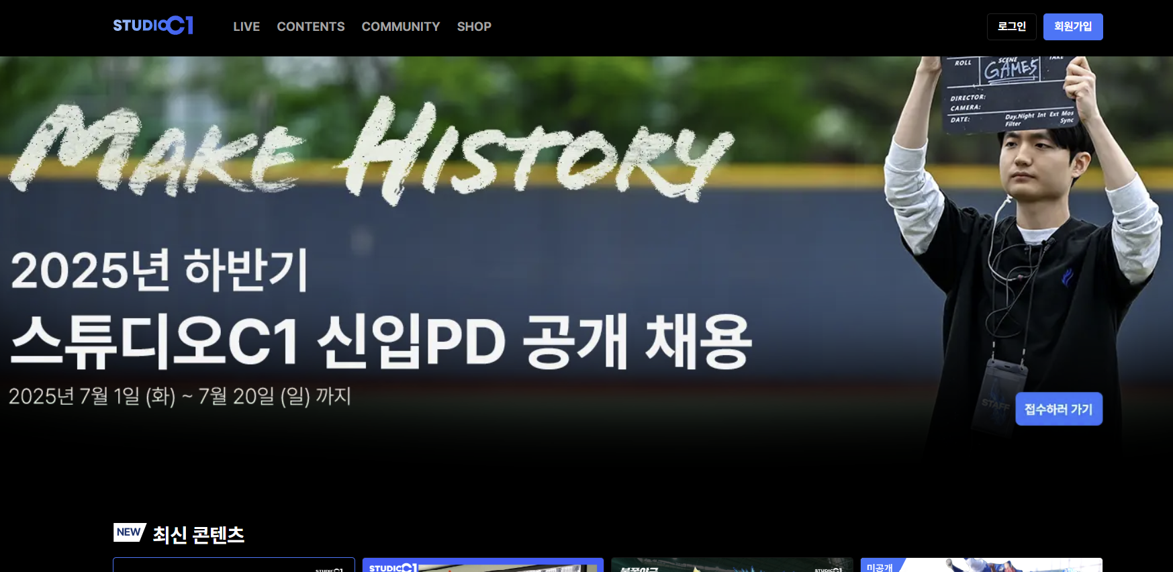Click the 로그인 button
This screenshot has width=1173, height=572.
(x=1012, y=27)
